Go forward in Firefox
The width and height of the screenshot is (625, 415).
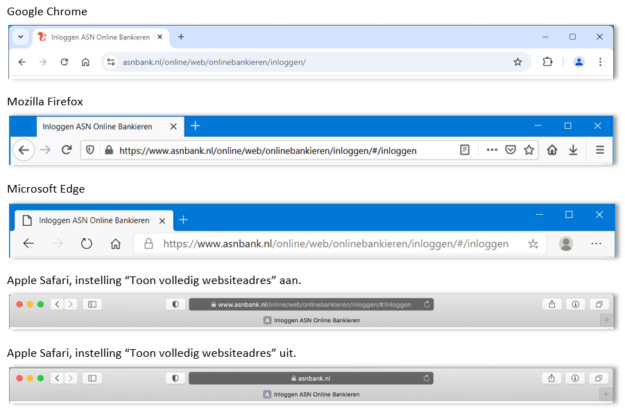46,150
